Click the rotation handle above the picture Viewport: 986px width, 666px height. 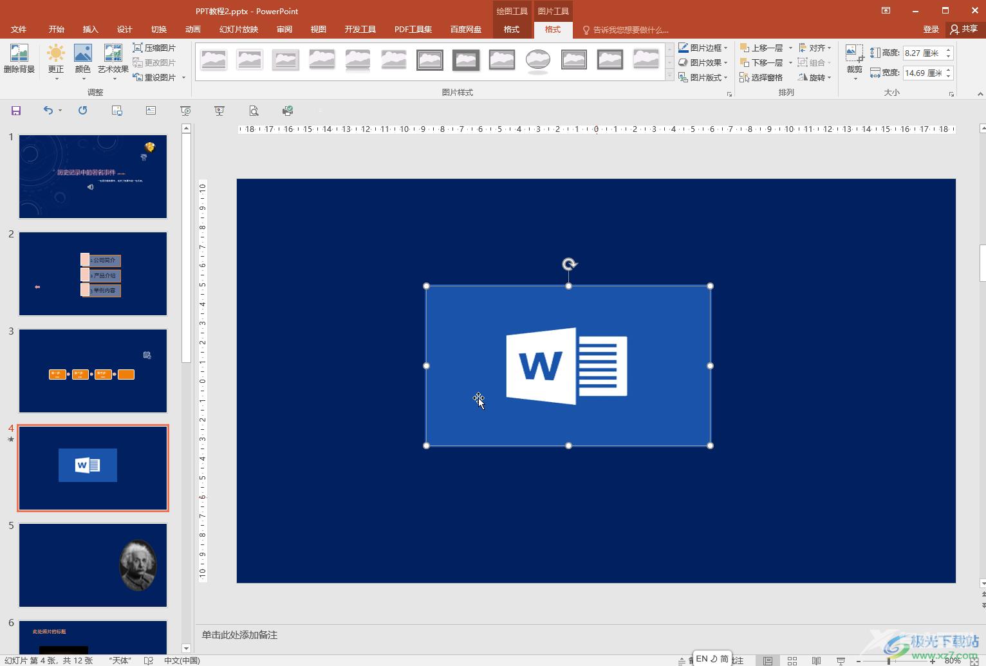click(570, 264)
